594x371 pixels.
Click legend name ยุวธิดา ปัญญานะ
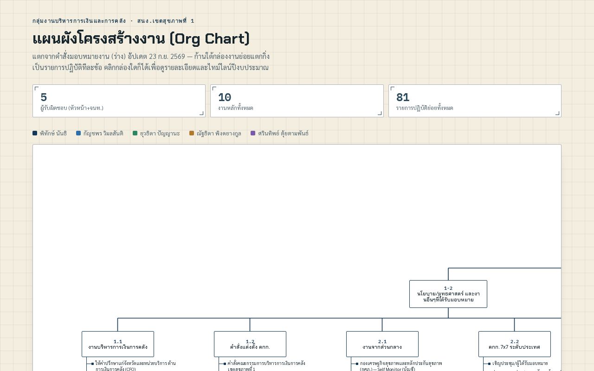(x=160, y=134)
